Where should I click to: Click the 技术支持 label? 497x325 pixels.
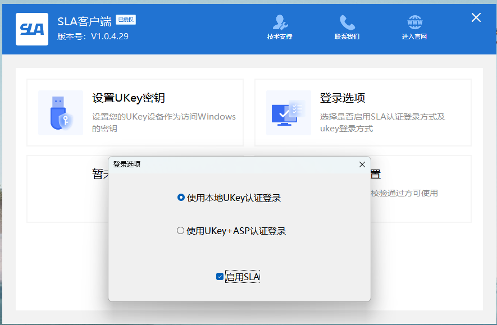click(280, 36)
